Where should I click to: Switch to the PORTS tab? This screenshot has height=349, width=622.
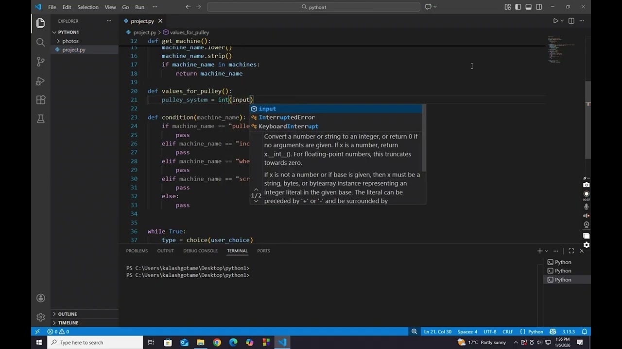point(263,251)
